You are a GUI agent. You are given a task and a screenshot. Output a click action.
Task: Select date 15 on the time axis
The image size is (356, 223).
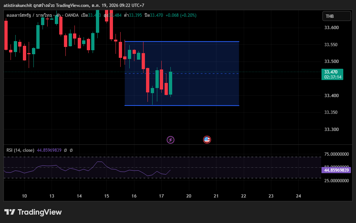coord(106,196)
